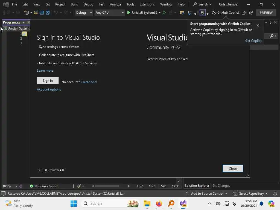The image size is (280, 210).
Task: Expand the Select Repository menu
Action: click(x=251, y=193)
